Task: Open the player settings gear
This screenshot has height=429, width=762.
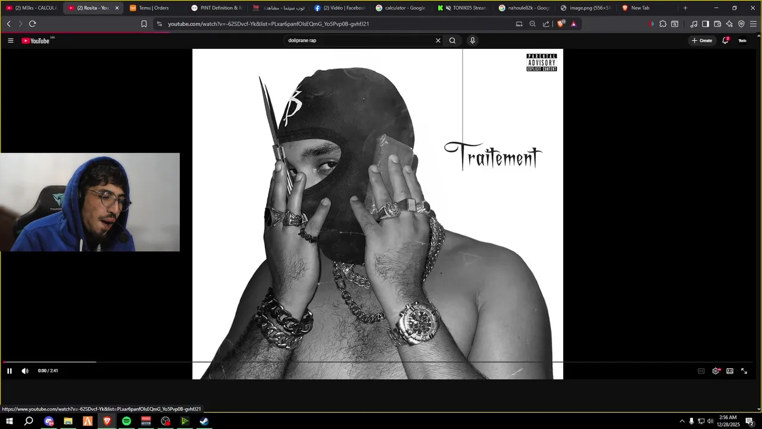Action: click(x=716, y=371)
